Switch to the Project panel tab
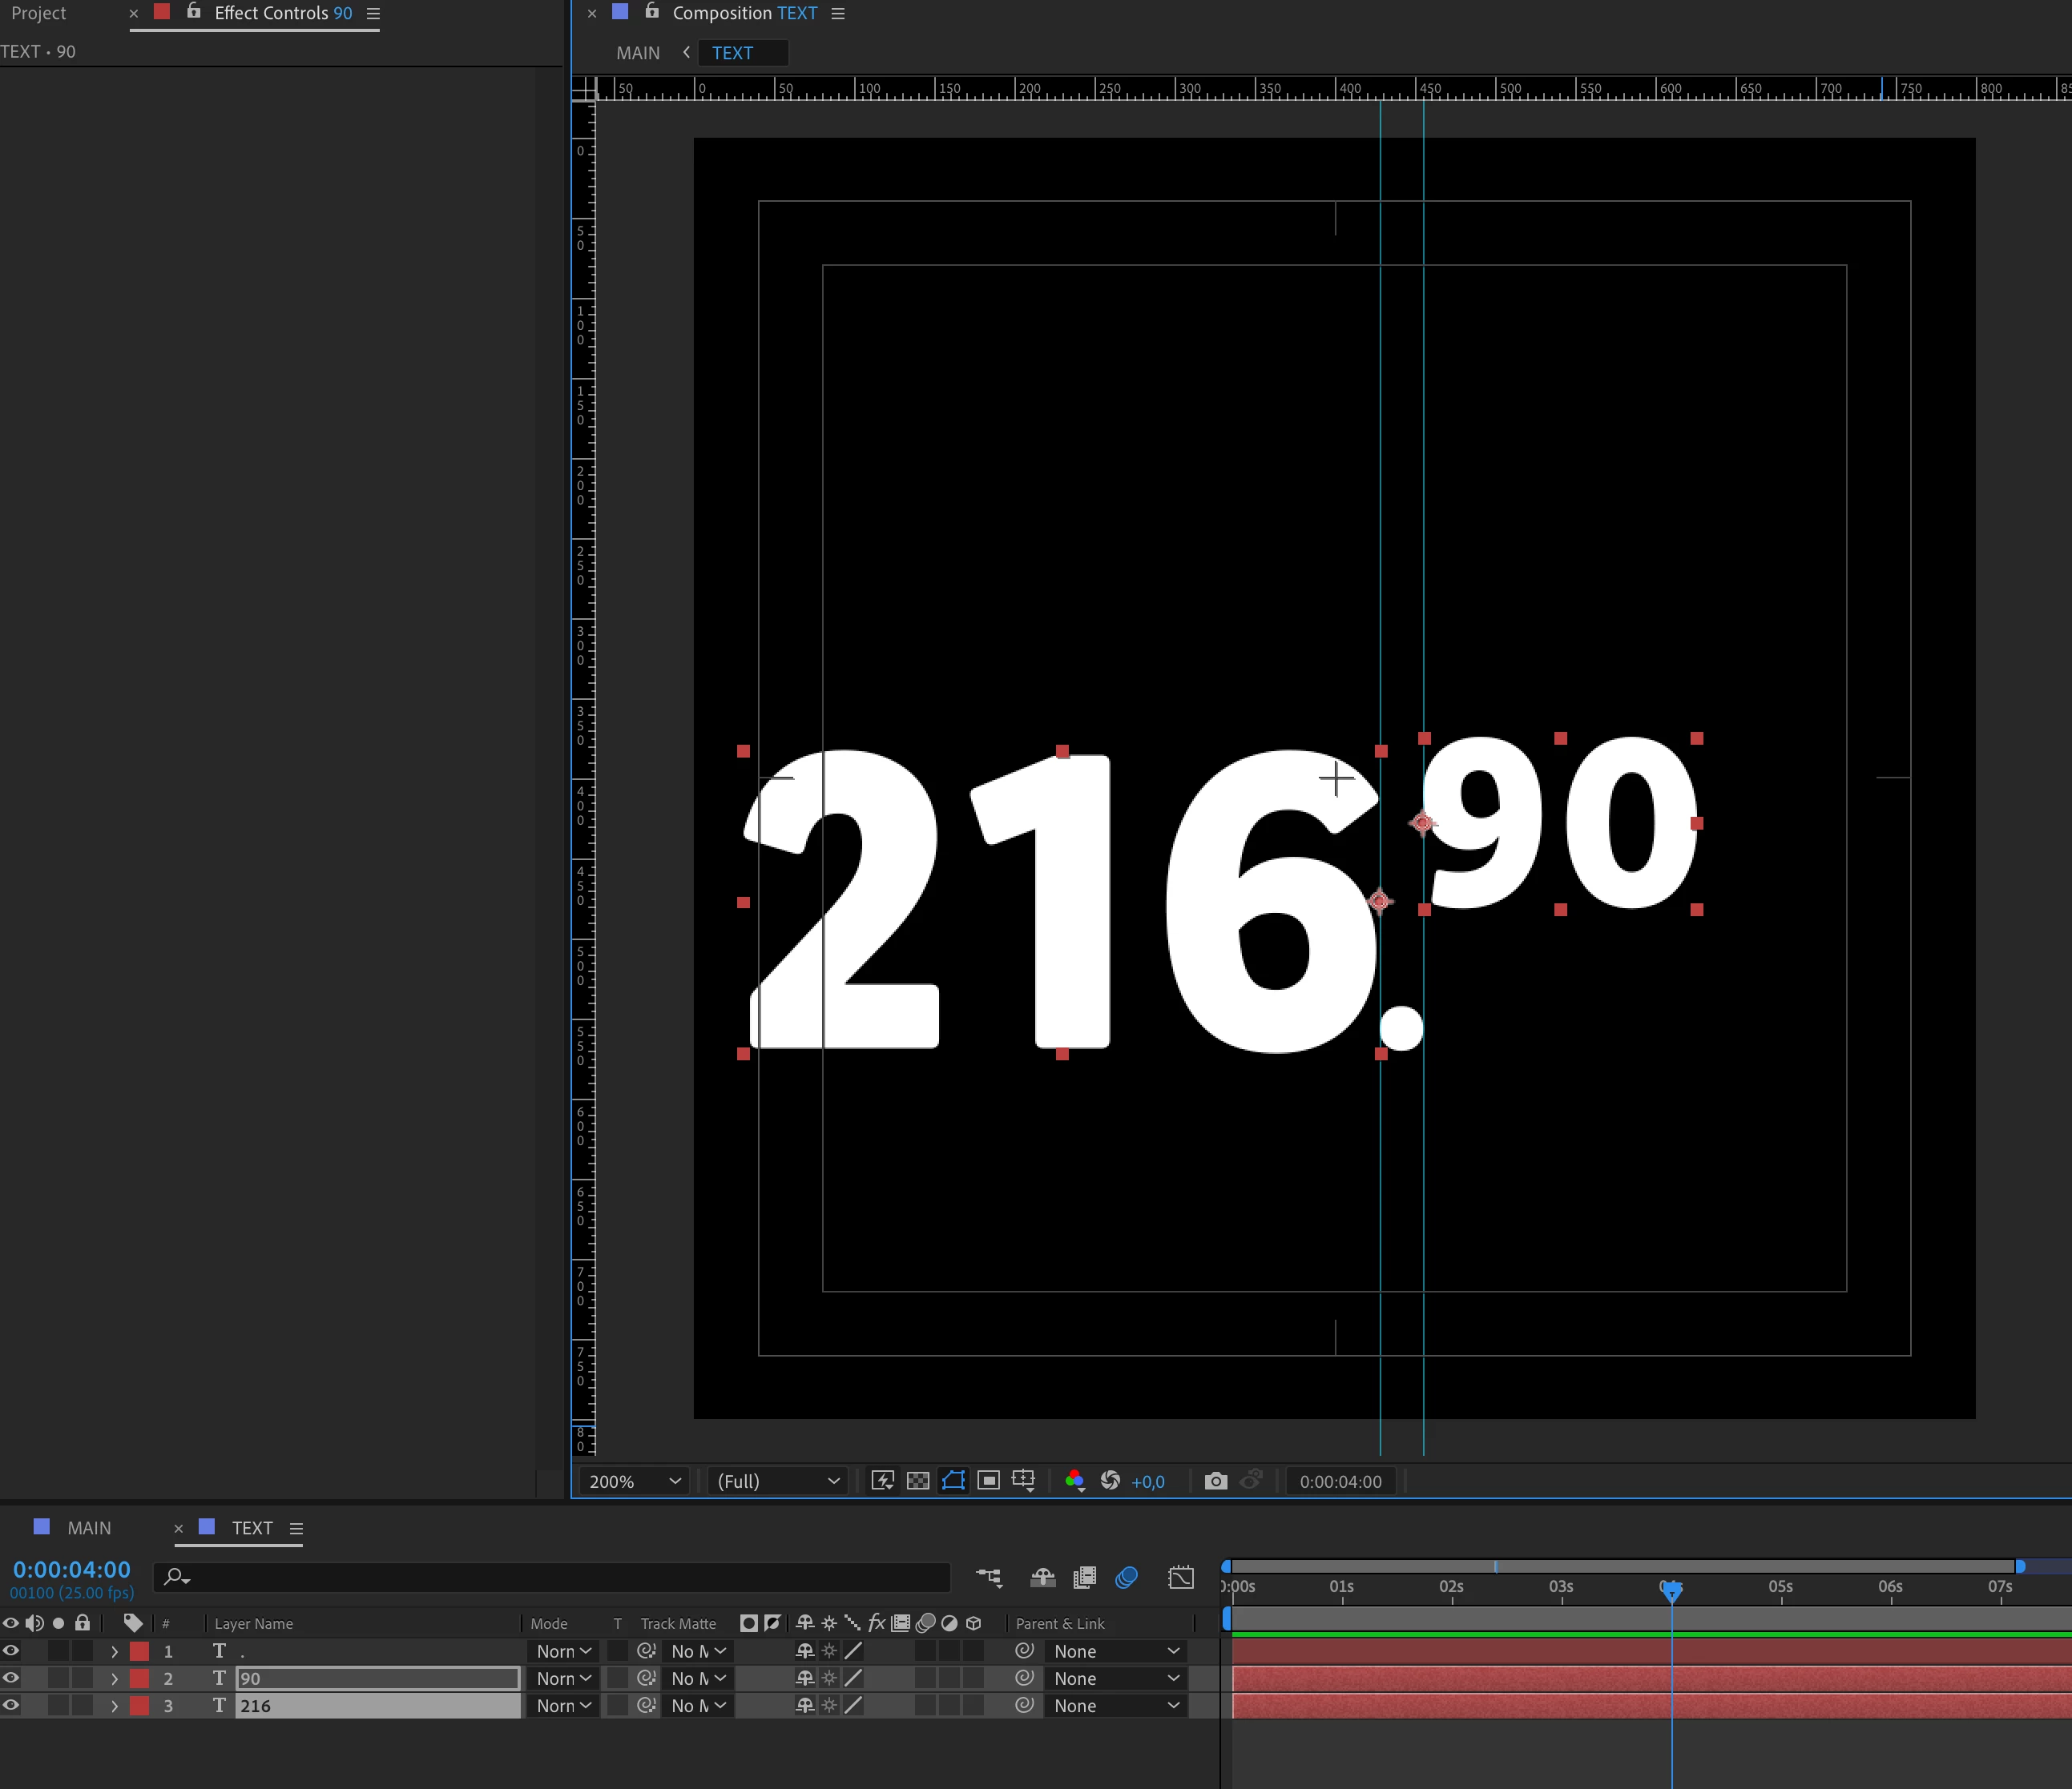Viewport: 2072px width, 1789px height. pyautogui.click(x=38, y=13)
